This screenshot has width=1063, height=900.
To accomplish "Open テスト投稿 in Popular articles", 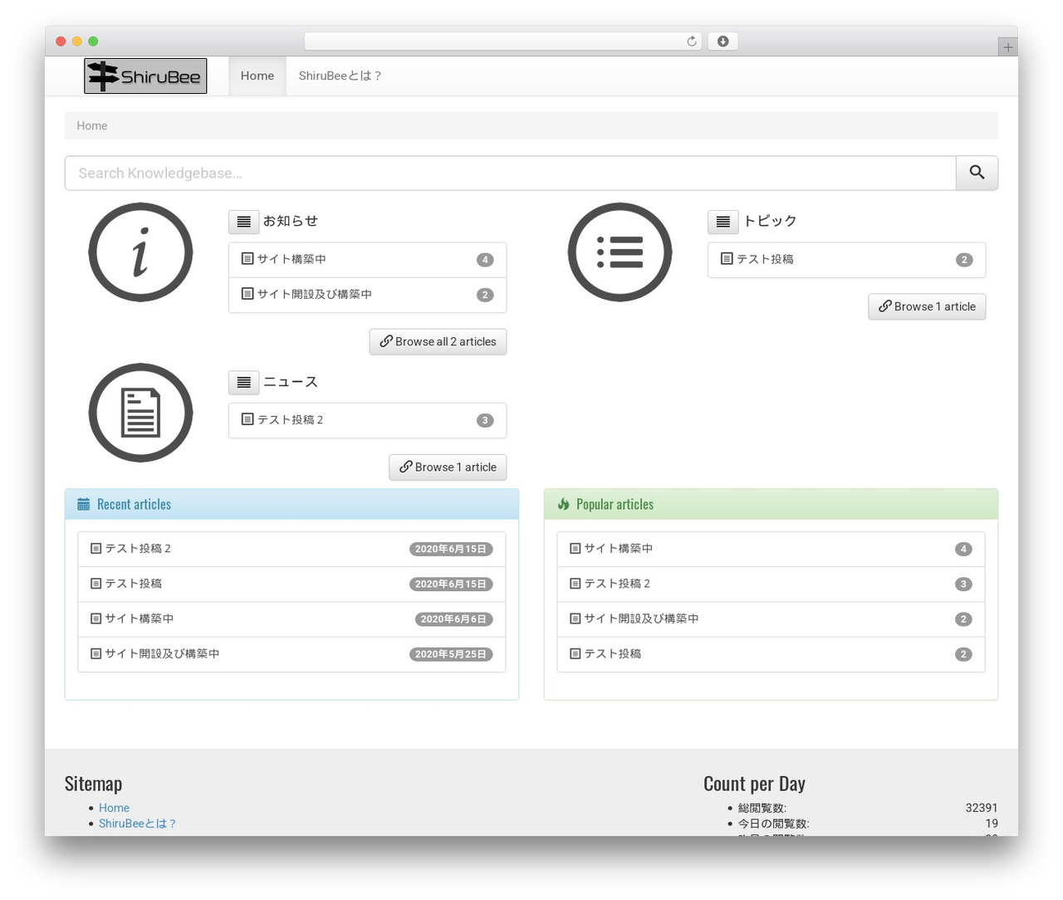I will click(771, 654).
